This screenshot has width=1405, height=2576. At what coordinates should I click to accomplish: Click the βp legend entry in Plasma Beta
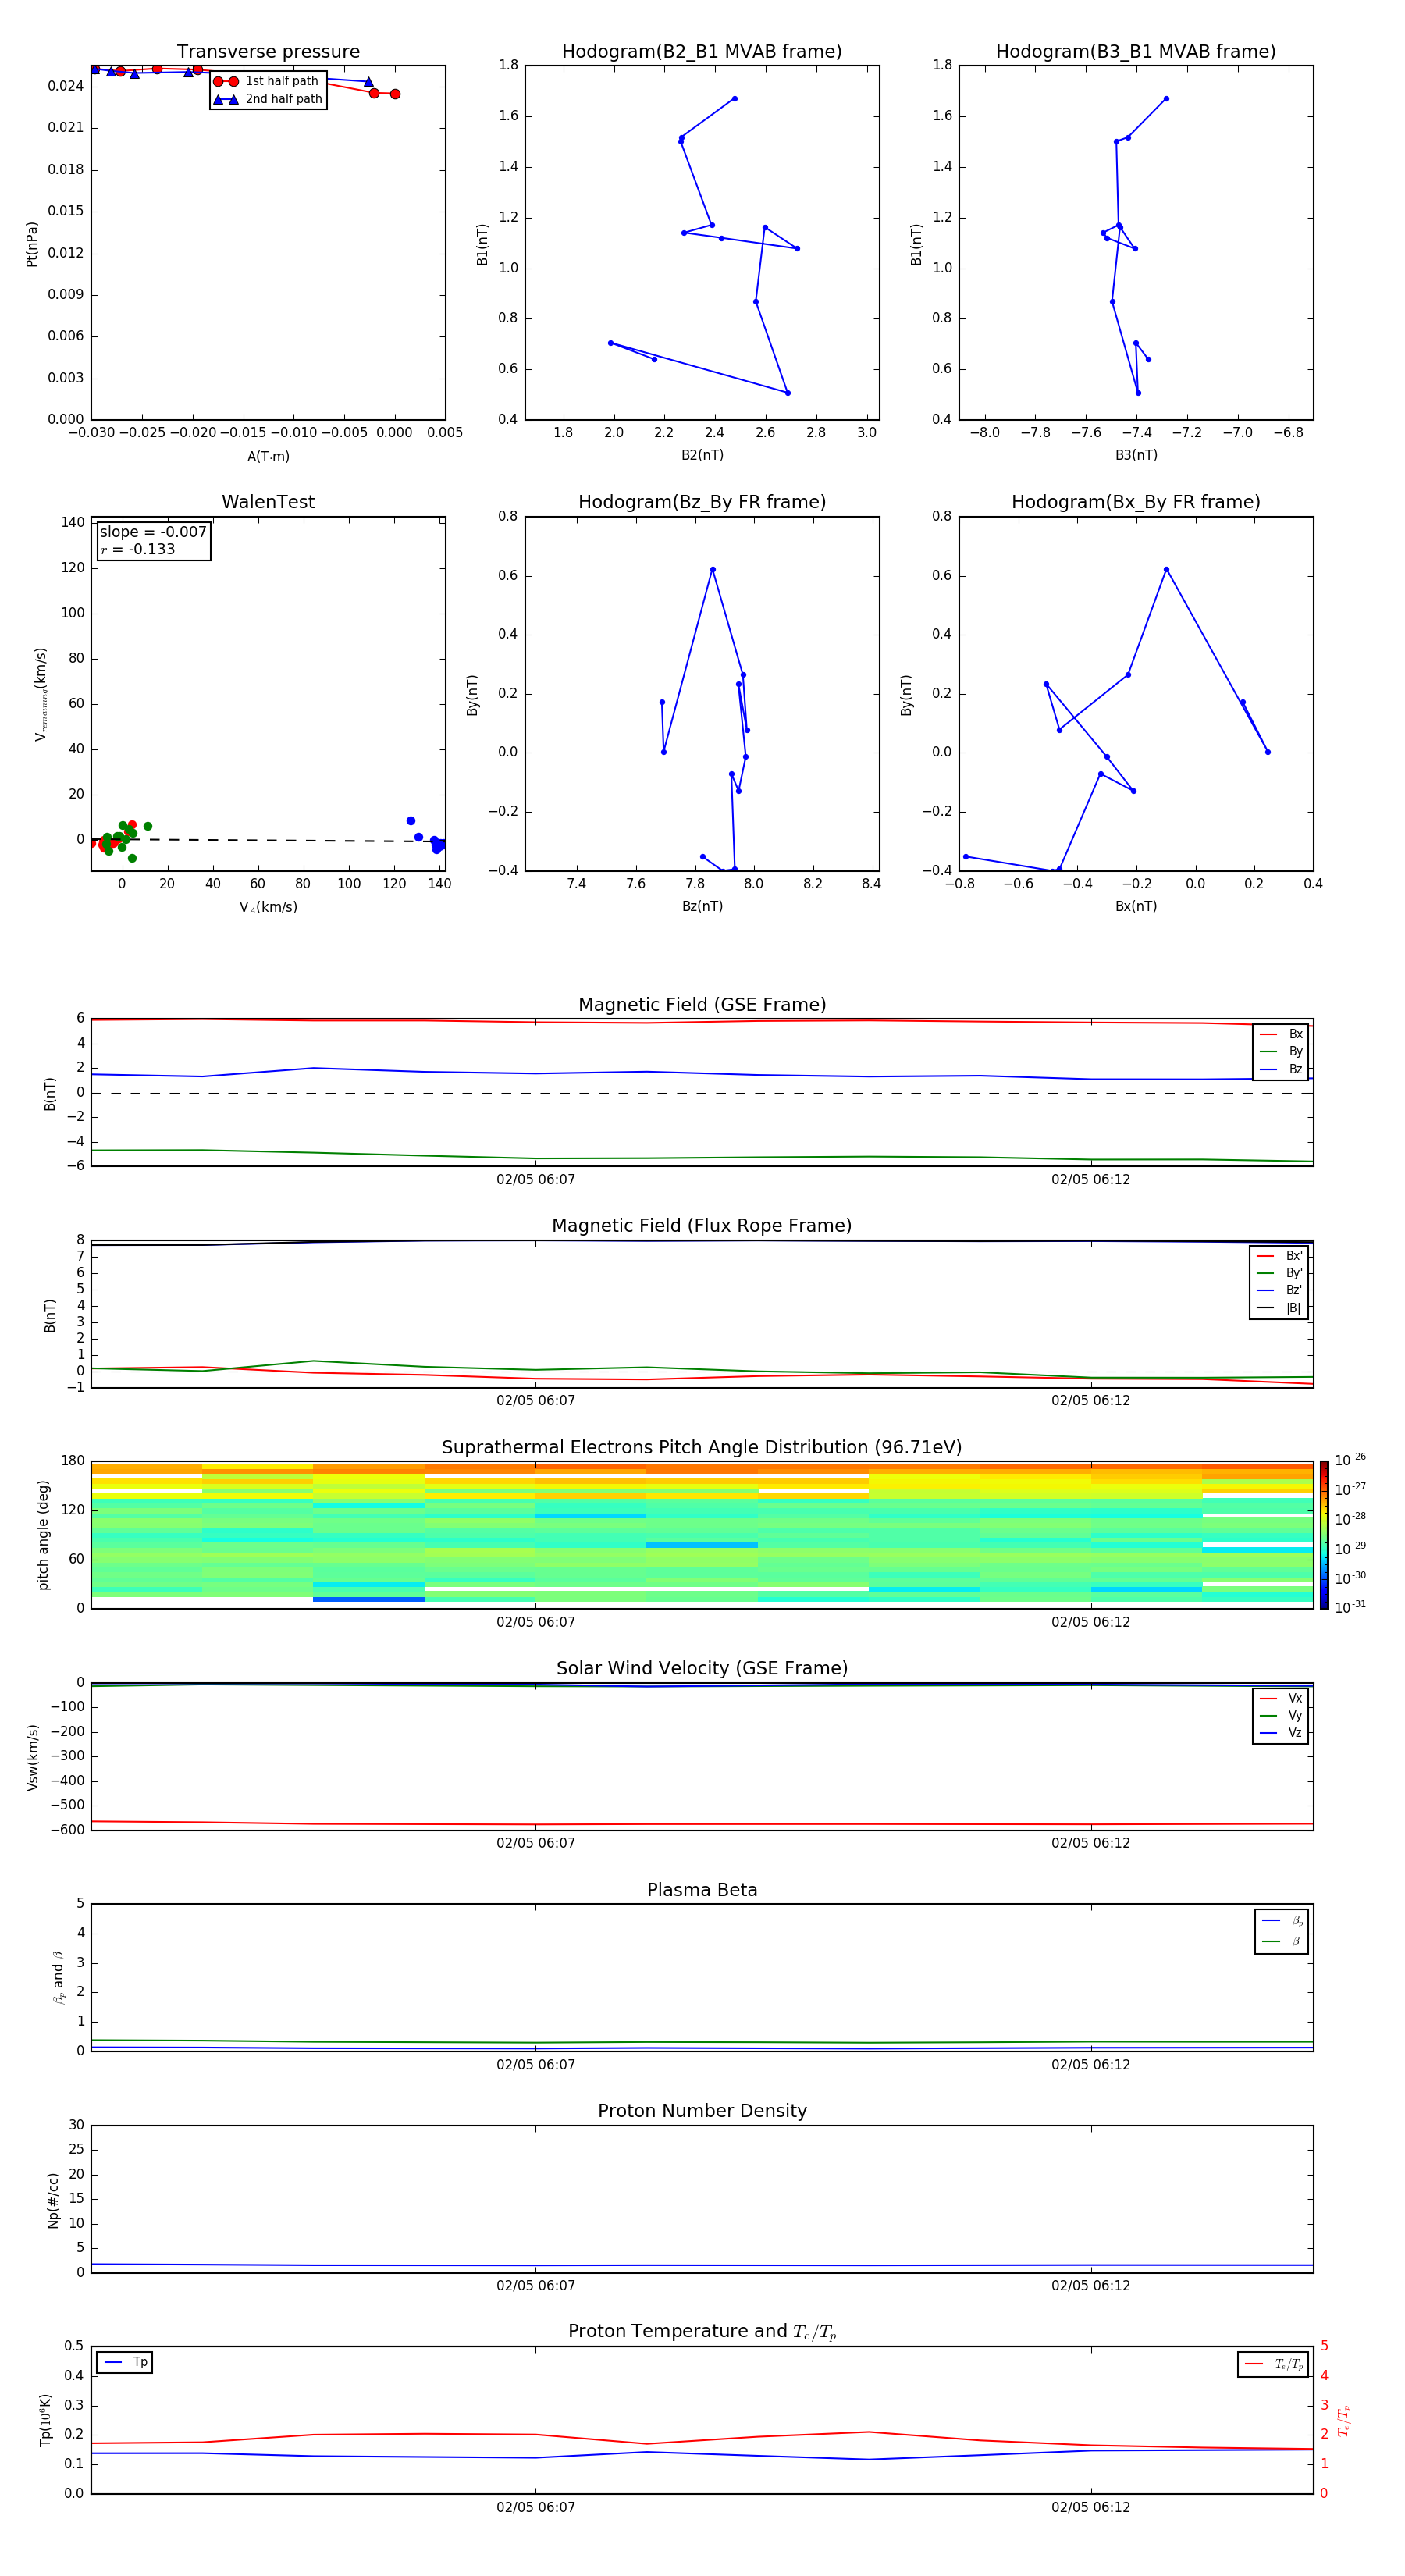point(1282,1921)
